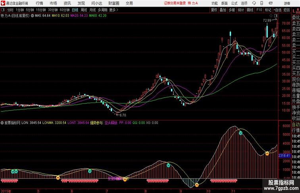Select the 周线 period tab

tap(84, 10)
